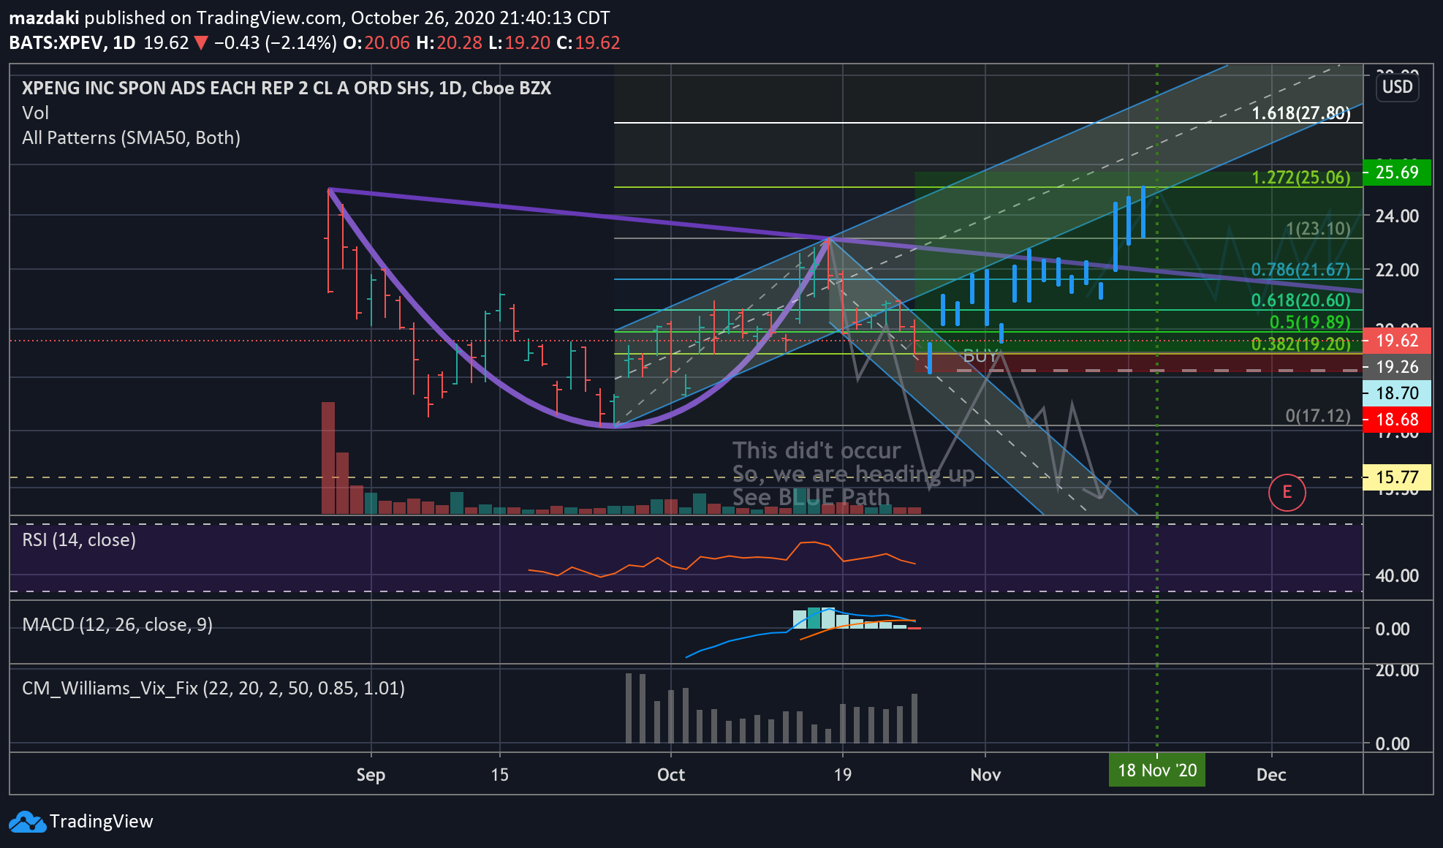Select the 0.618(20.60) Fibonacci level label
The width and height of the screenshot is (1443, 848).
click(x=1301, y=300)
